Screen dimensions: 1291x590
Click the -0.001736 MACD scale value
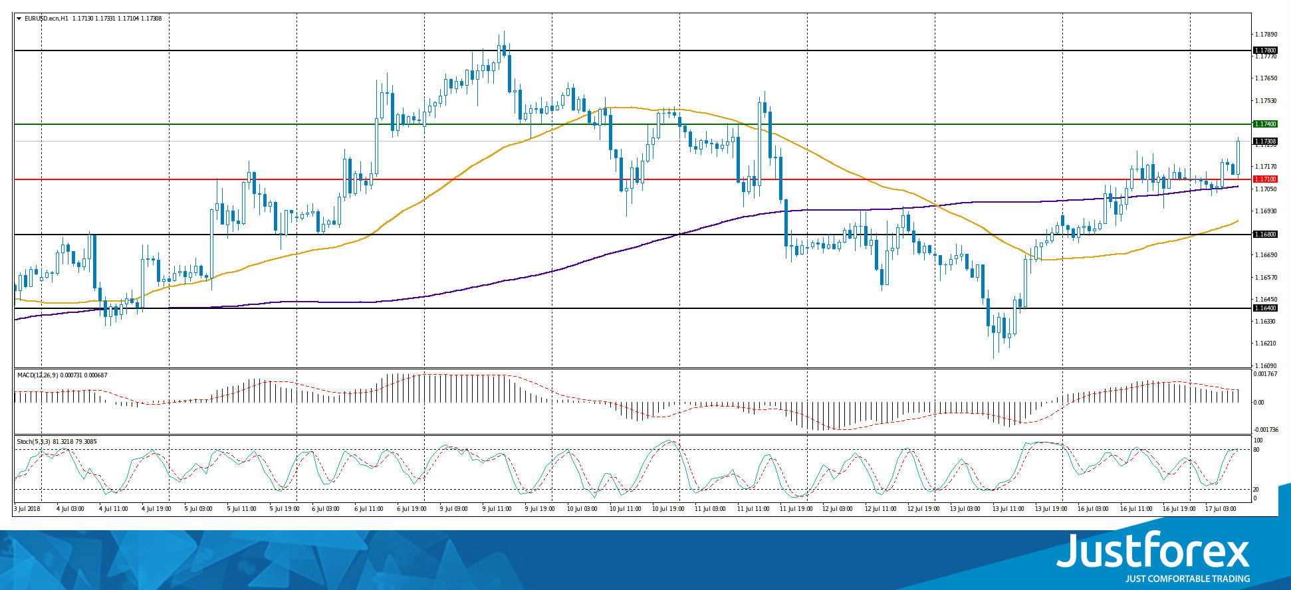1265,430
